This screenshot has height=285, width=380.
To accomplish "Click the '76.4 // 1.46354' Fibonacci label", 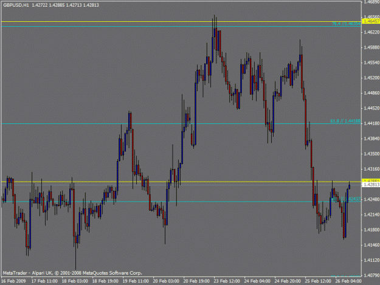I will point(346,24).
